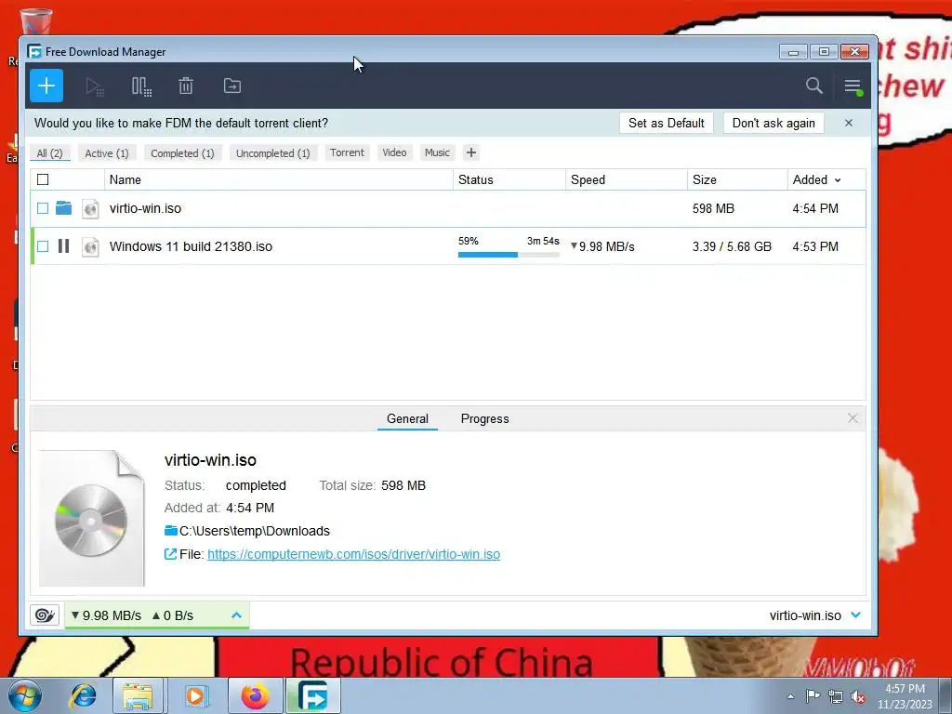The height and width of the screenshot is (714, 952).
Task: Click the trash Delete toolbar icon
Action: click(x=186, y=86)
